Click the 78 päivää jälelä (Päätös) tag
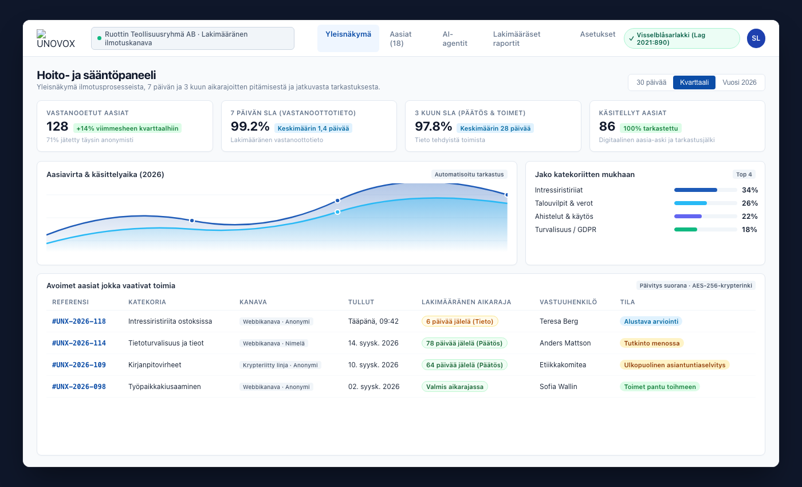The image size is (802, 487). [465, 343]
